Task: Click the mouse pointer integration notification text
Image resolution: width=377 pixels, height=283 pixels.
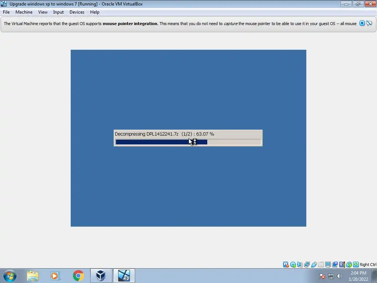Action: pos(180,24)
